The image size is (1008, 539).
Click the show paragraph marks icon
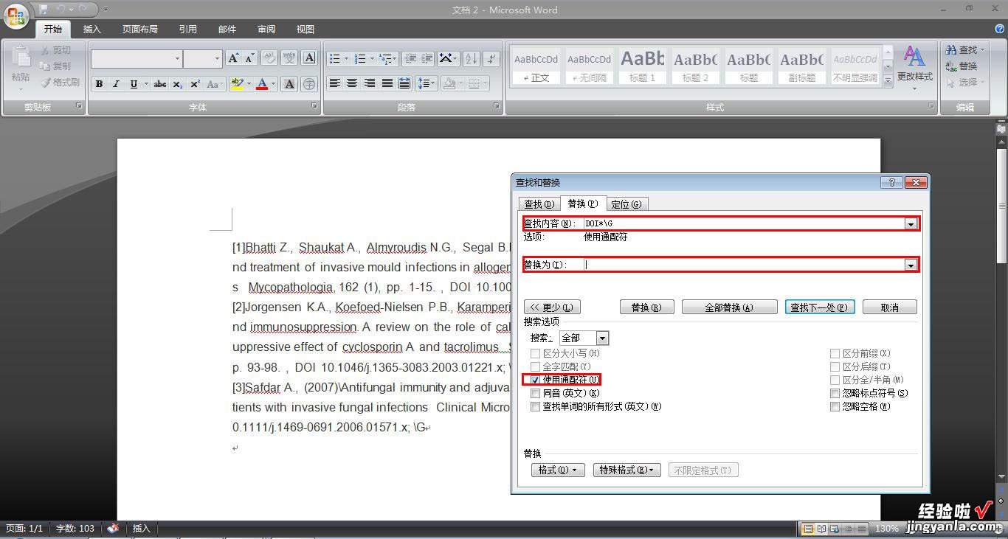pos(491,58)
